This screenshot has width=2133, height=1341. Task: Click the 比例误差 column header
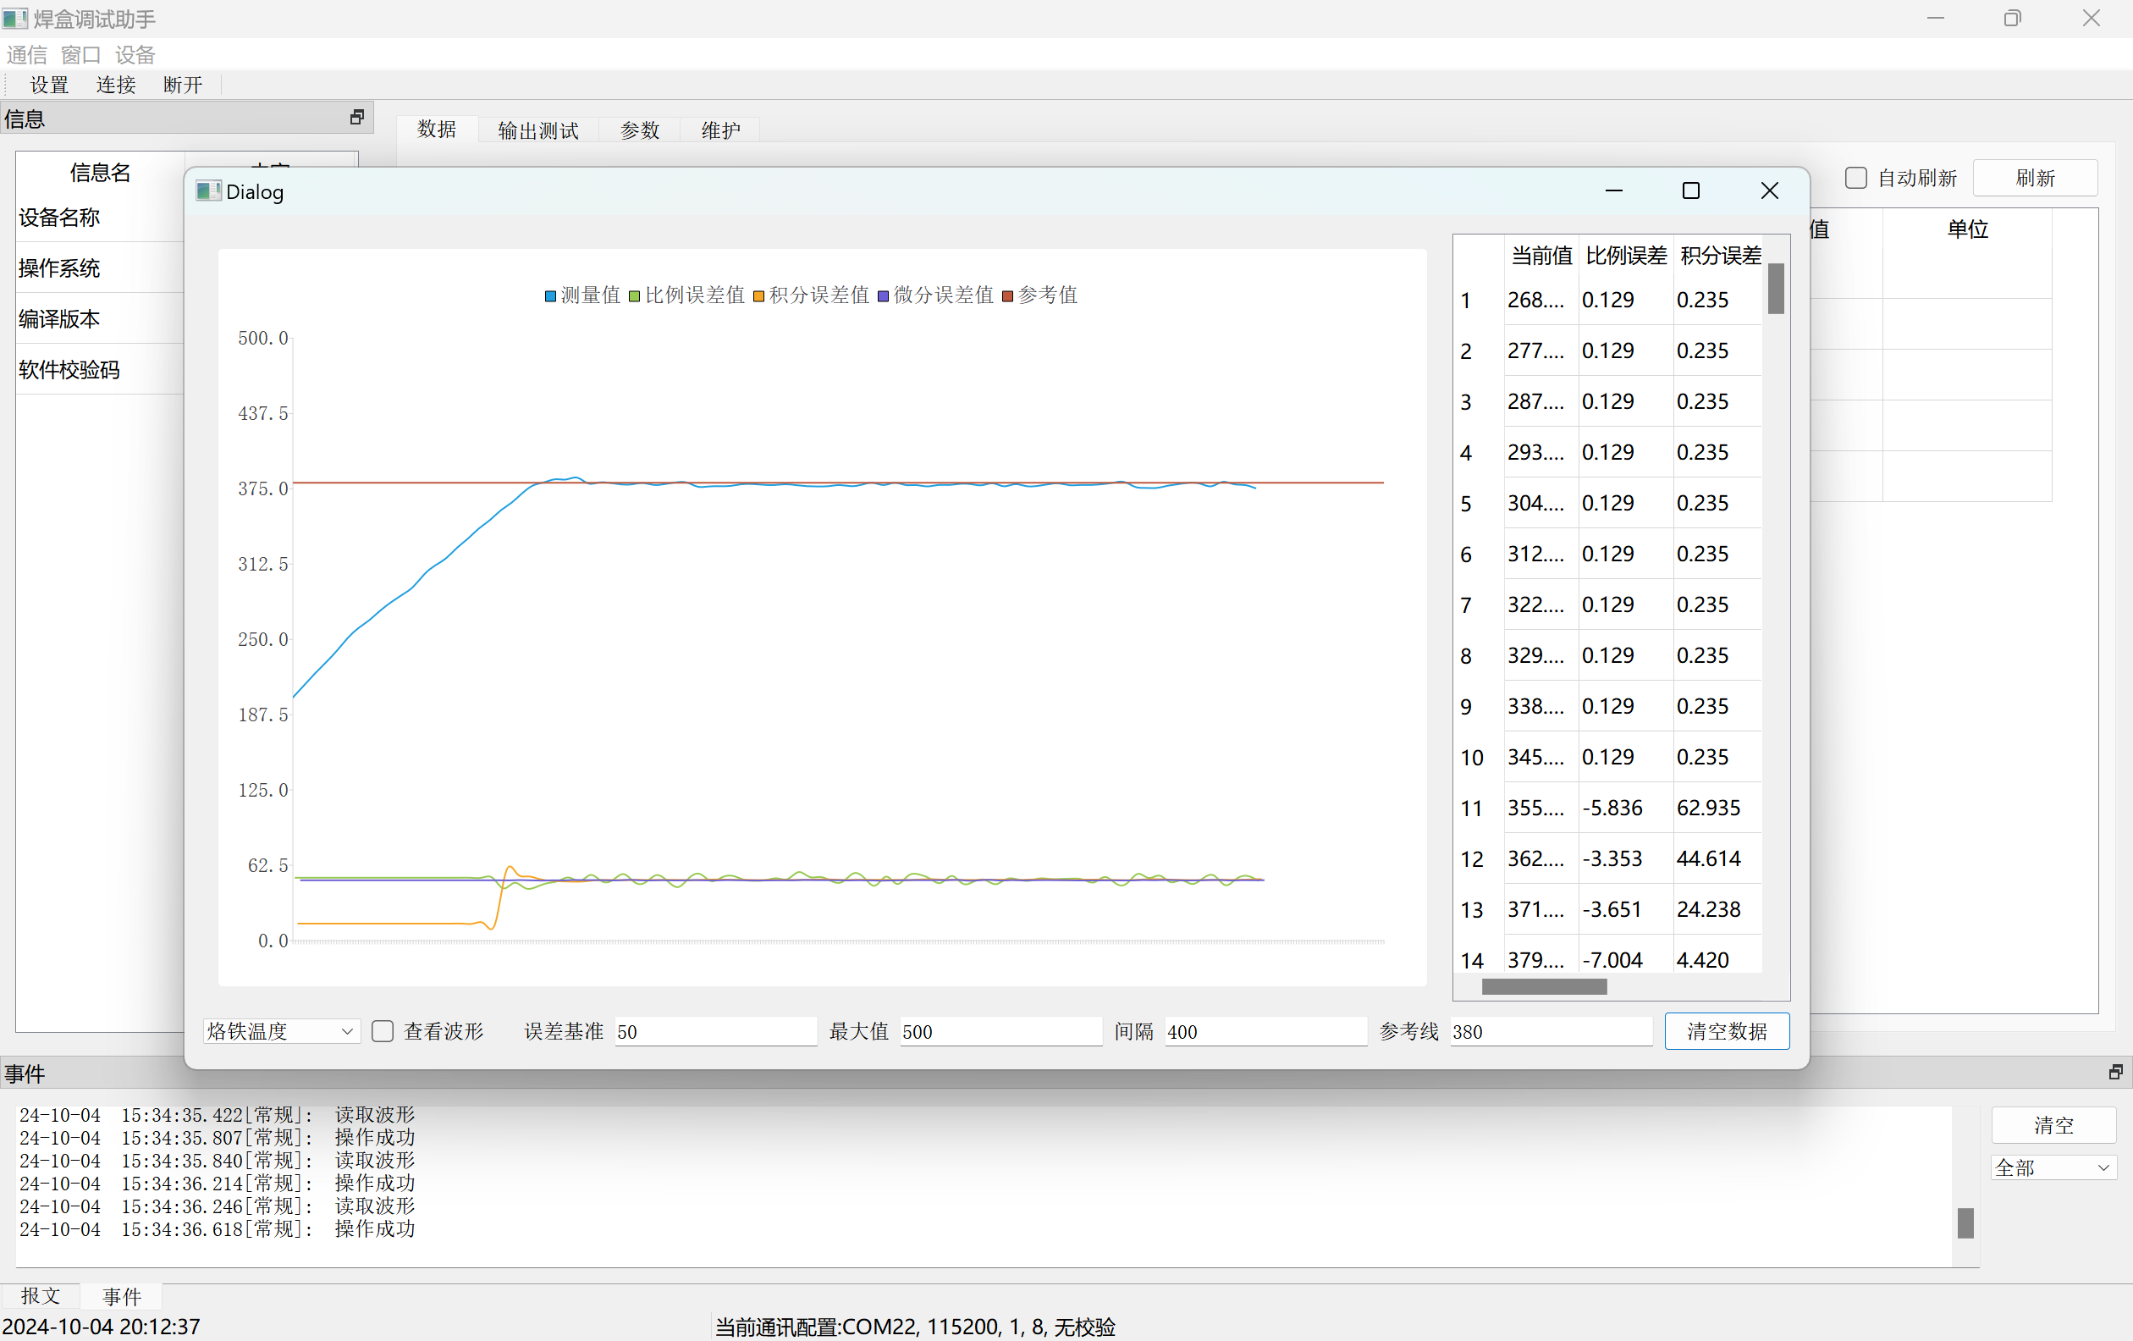(x=1626, y=255)
